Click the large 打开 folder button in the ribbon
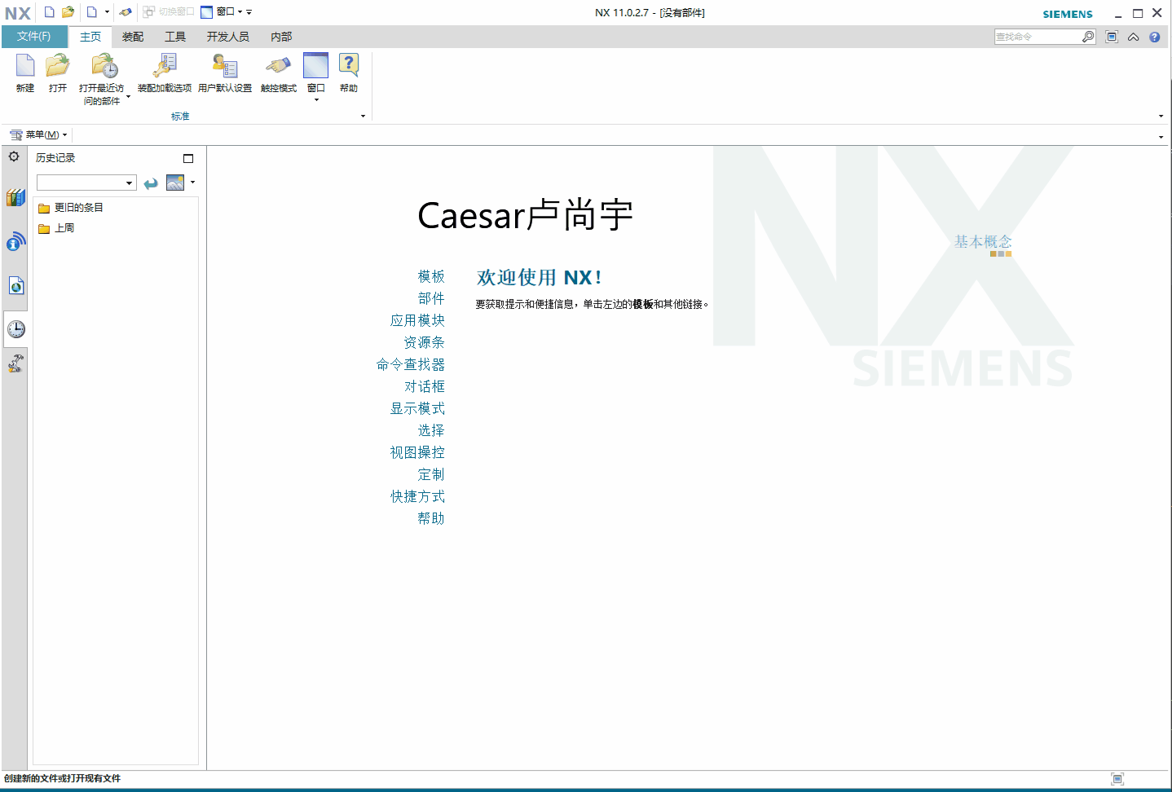1172x792 pixels. [x=58, y=73]
